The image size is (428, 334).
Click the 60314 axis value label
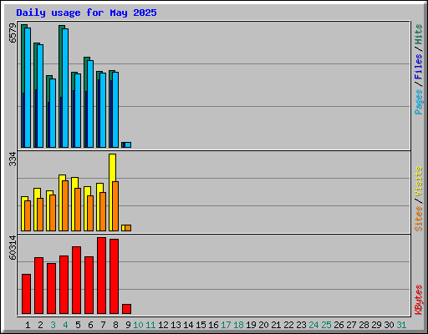pos(13,247)
